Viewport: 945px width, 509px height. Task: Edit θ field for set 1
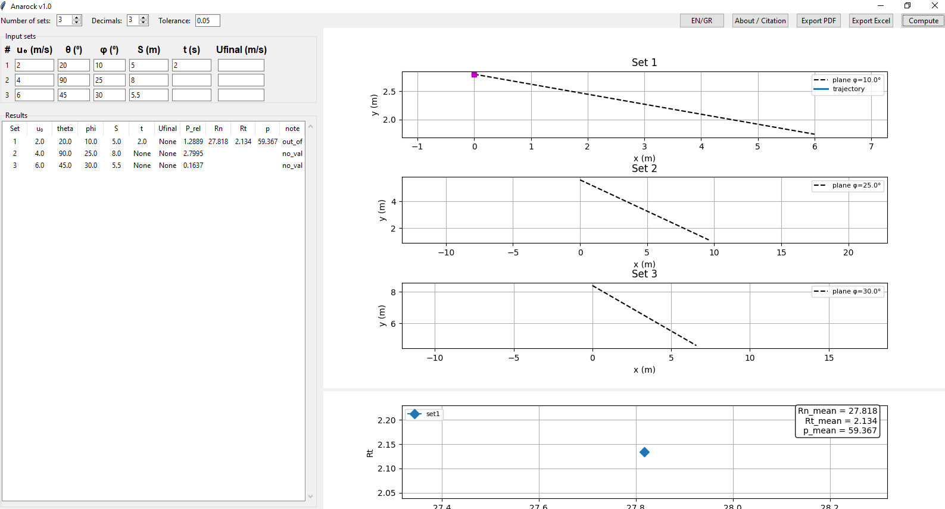[x=74, y=65]
